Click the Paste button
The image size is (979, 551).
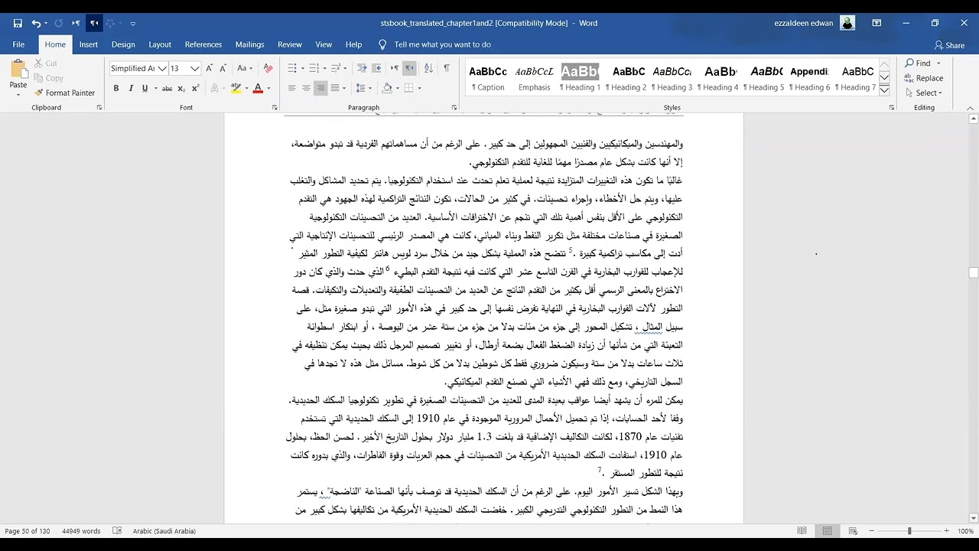point(18,77)
